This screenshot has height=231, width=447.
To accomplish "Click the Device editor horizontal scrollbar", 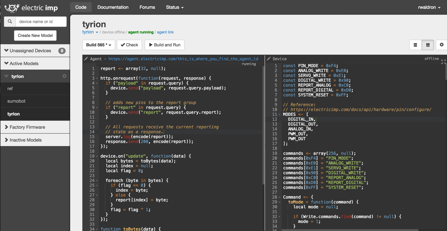I will [350, 230].
